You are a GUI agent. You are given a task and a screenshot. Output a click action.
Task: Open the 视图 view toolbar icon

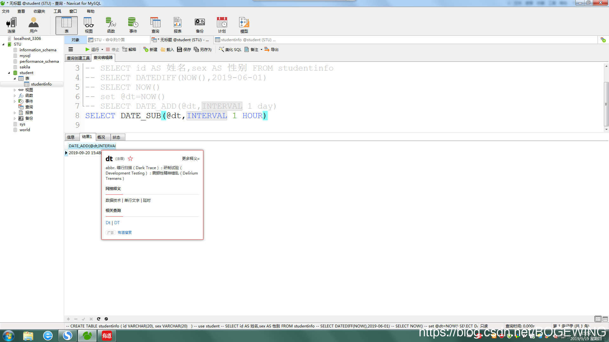click(88, 25)
